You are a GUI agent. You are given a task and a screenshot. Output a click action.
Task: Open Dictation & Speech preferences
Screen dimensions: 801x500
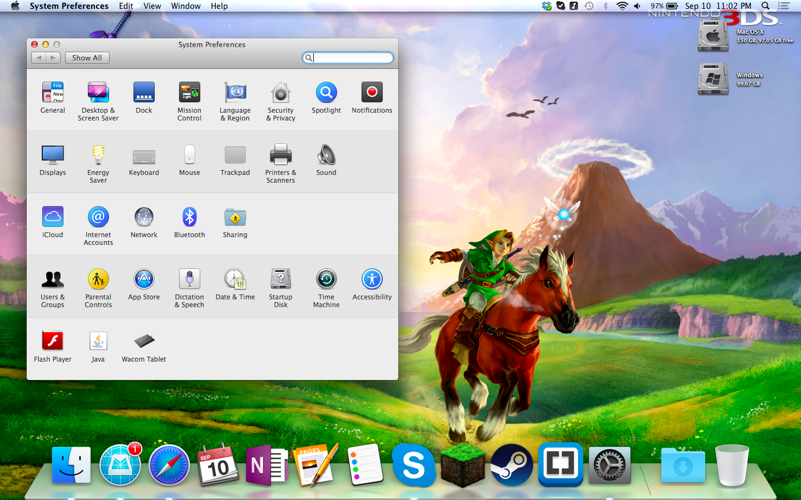[190, 288]
